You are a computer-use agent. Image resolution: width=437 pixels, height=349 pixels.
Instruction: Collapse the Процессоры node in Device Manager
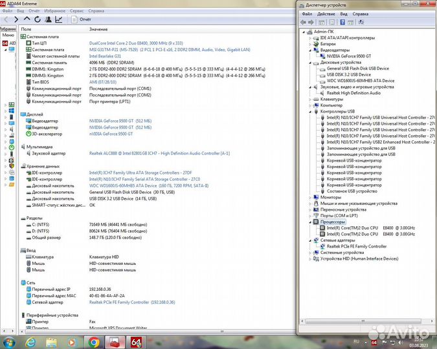click(x=310, y=222)
